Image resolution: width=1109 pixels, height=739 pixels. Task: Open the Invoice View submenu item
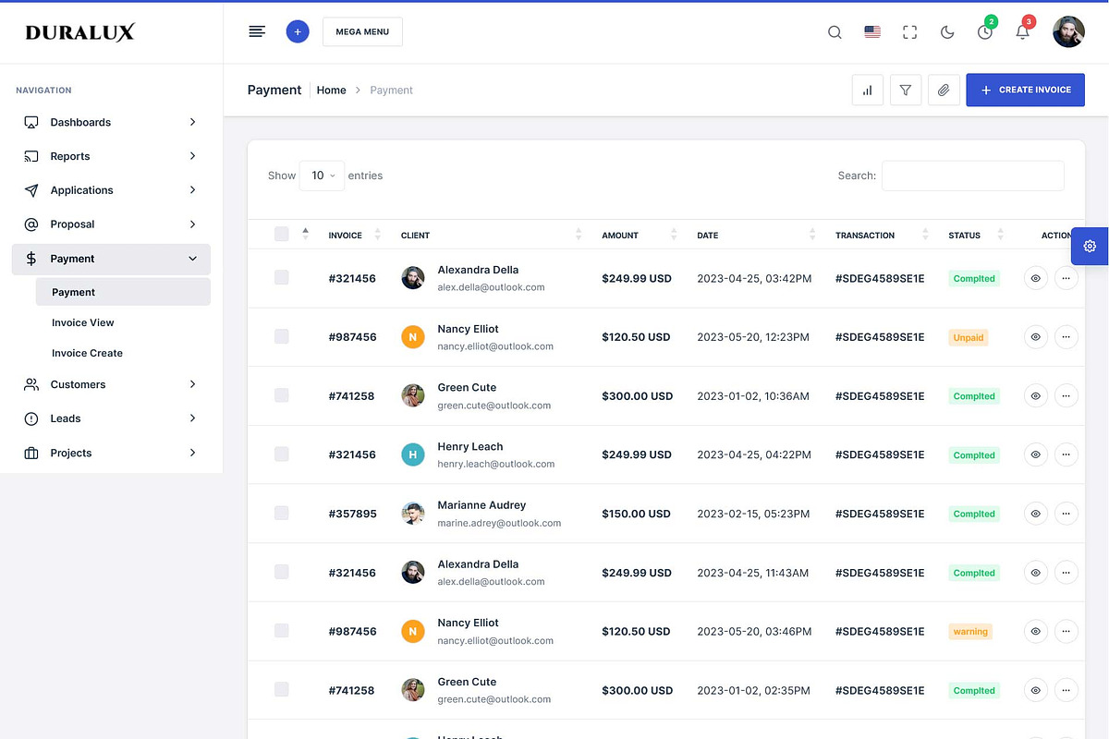pos(123,322)
